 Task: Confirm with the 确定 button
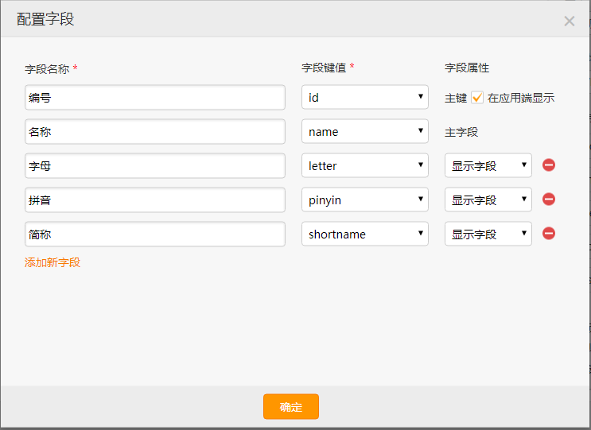(x=291, y=407)
